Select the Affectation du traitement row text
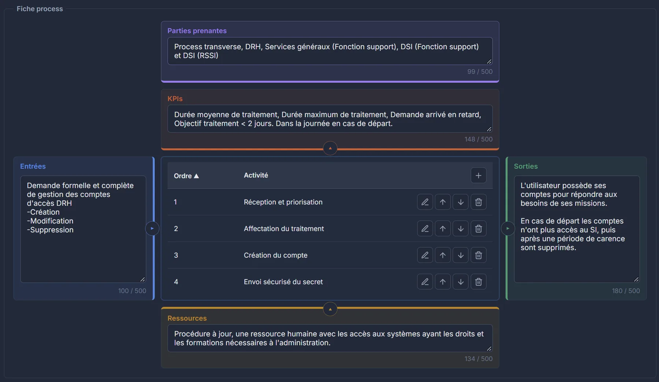This screenshot has width=659, height=382. [284, 229]
